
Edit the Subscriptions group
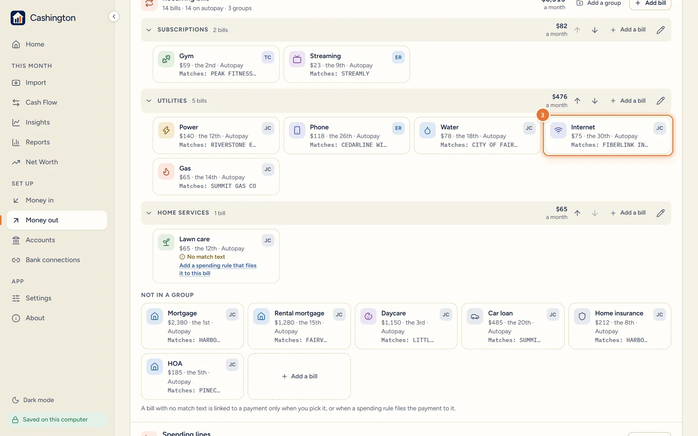click(661, 30)
